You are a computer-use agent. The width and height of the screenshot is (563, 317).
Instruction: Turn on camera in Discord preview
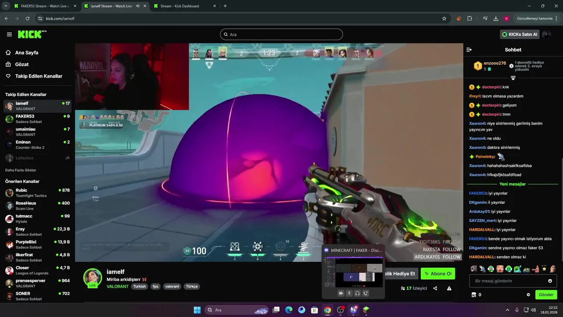tap(340, 293)
